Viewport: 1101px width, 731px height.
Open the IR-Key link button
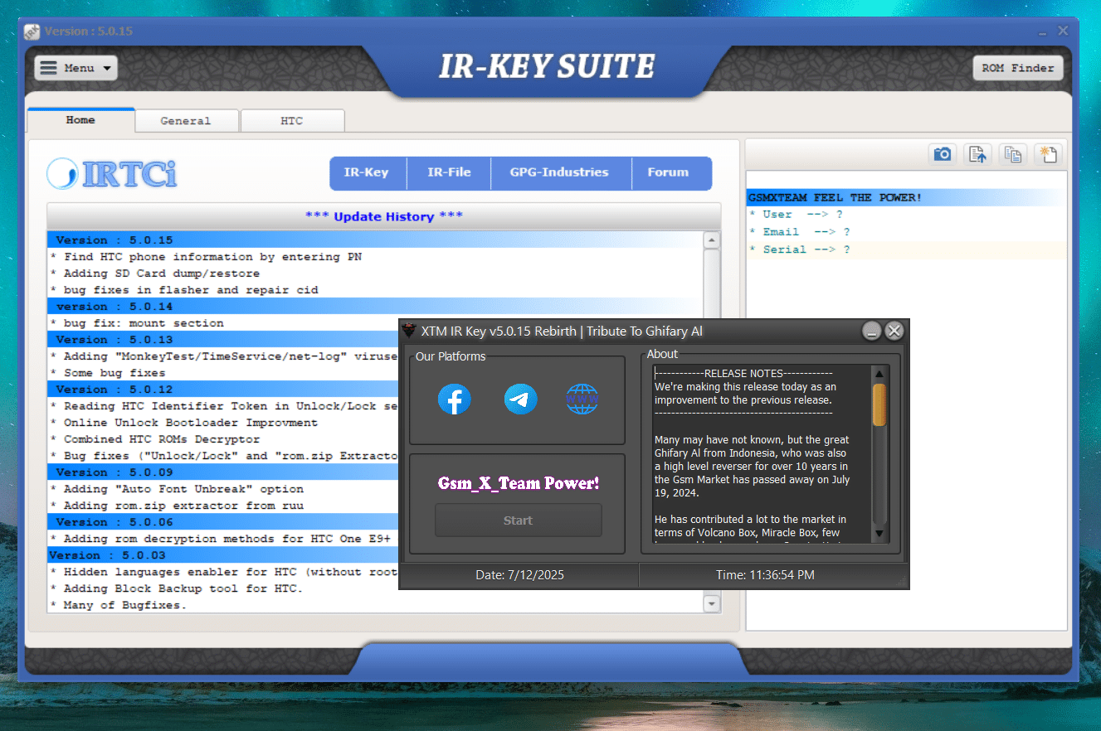[x=366, y=173]
